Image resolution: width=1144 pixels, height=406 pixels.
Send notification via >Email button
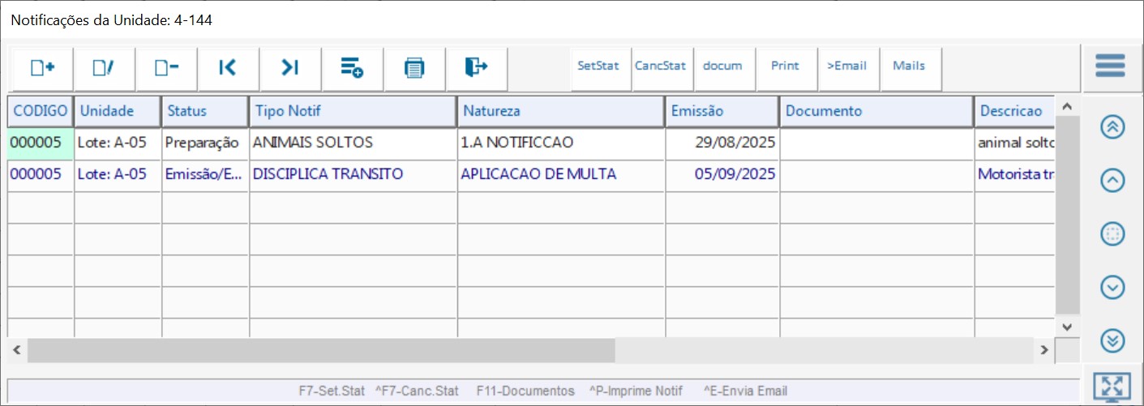846,66
